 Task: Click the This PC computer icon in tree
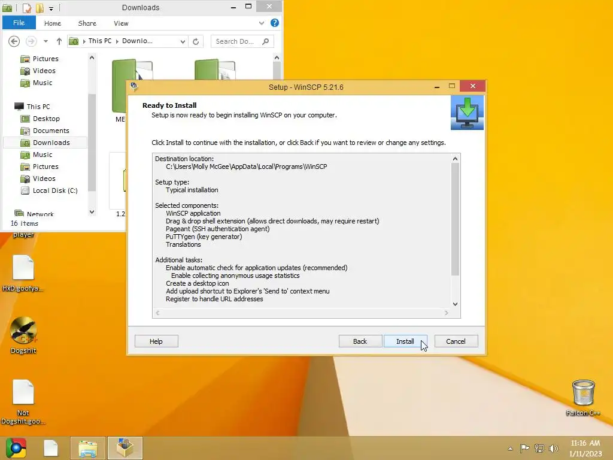(19, 107)
